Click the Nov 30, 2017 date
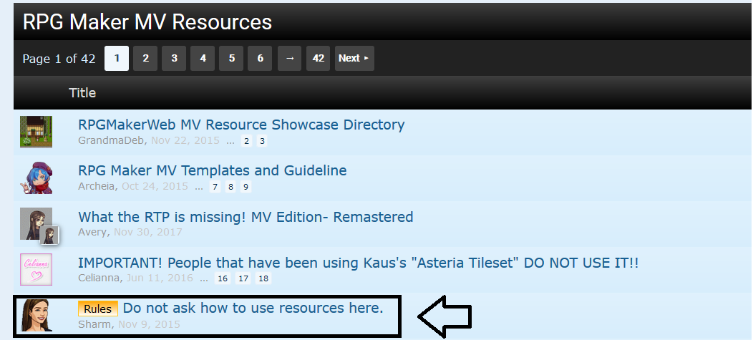 coord(148,232)
